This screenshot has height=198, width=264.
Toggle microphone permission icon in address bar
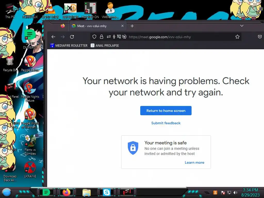pyautogui.click(x=114, y=37)
